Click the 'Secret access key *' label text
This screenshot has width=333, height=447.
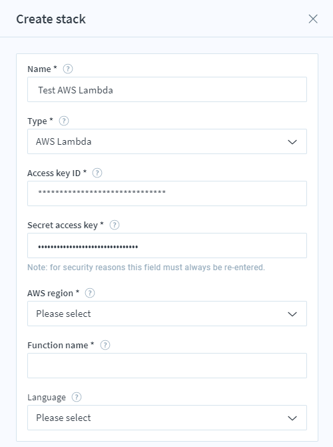65,226
